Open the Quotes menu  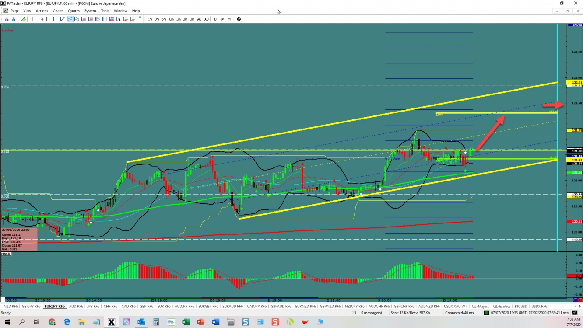[74, 11]
